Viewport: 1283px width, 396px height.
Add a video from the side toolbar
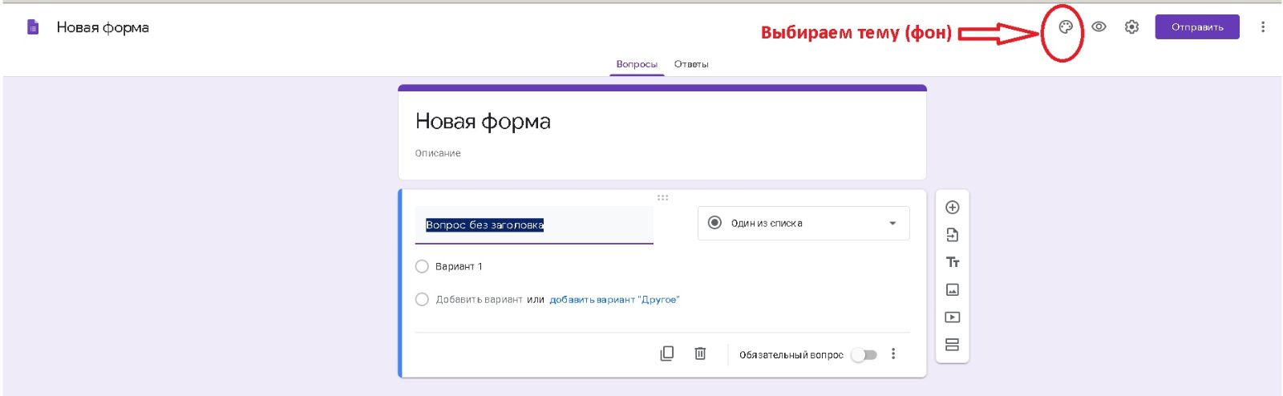pyautogui.click(x=953, y=317)
